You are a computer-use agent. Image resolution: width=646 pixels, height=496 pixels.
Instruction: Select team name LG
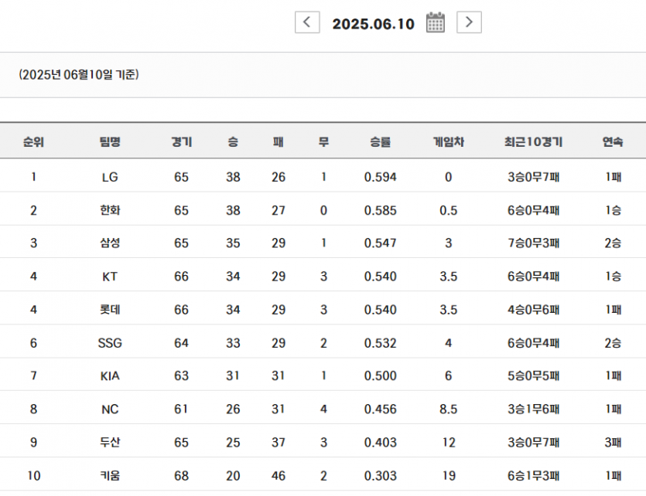(x=110, y=177)
